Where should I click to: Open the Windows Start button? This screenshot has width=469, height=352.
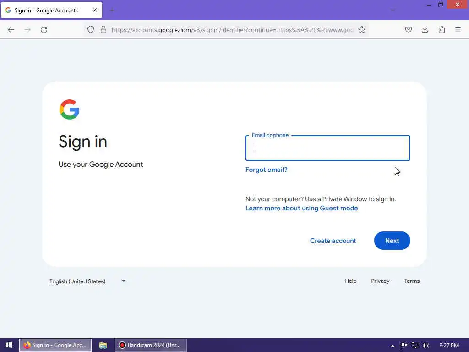(9, 345)
